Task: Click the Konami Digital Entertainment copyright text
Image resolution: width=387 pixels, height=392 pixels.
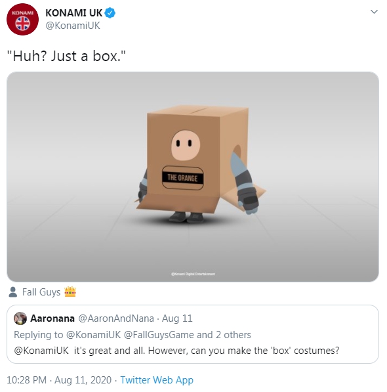Action: [193, 274]
